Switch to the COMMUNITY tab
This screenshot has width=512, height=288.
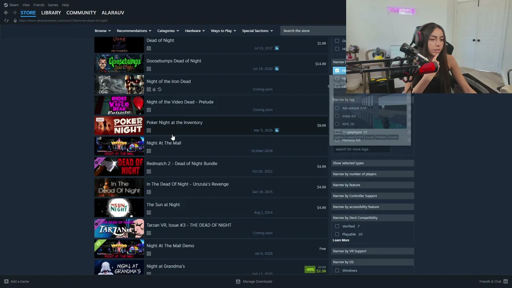tap(81, 13)
